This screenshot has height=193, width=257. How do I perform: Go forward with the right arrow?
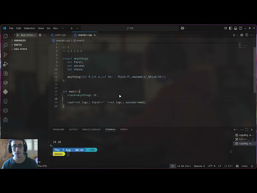(77, 28)
